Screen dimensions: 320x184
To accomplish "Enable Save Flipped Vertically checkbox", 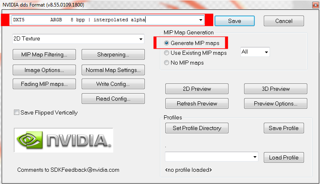I will pyautogui.click(x=16, y=112).
